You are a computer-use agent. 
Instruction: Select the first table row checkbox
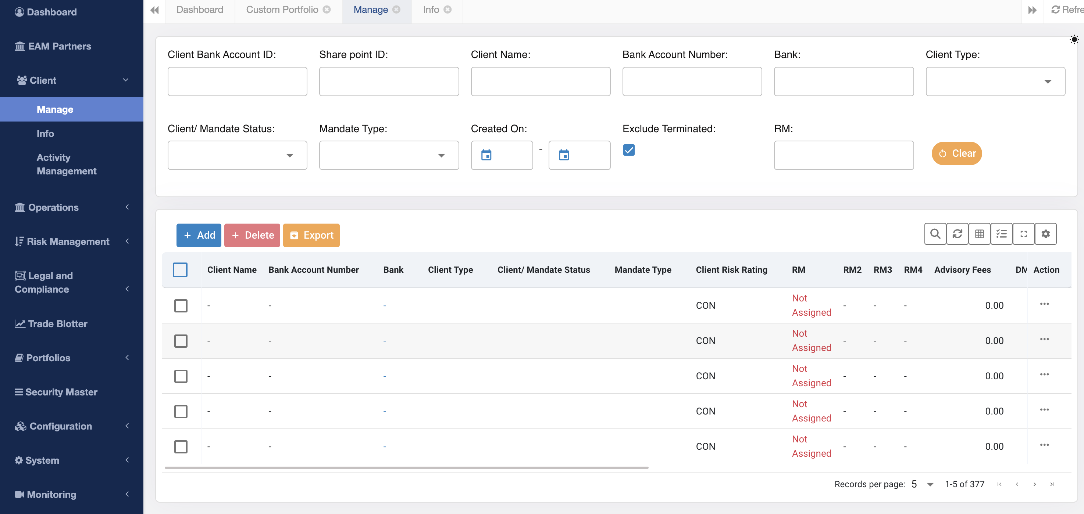[181, 305]
